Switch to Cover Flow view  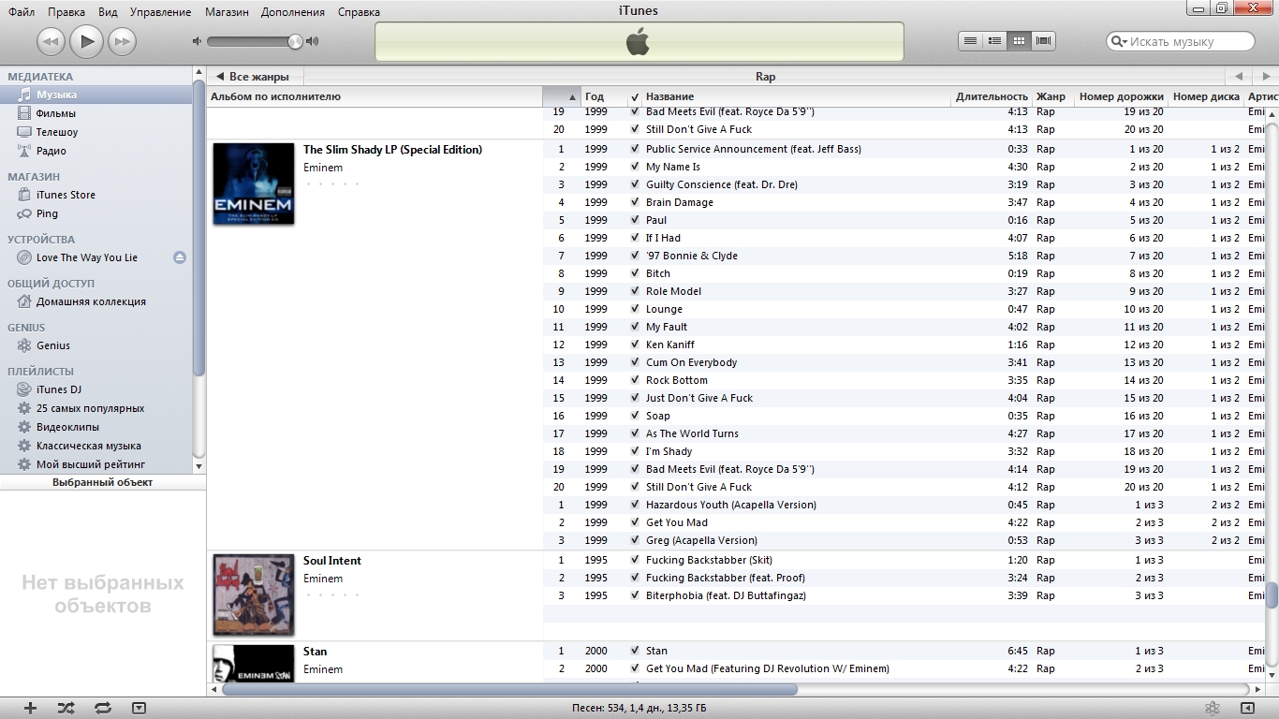[1043, 40]
